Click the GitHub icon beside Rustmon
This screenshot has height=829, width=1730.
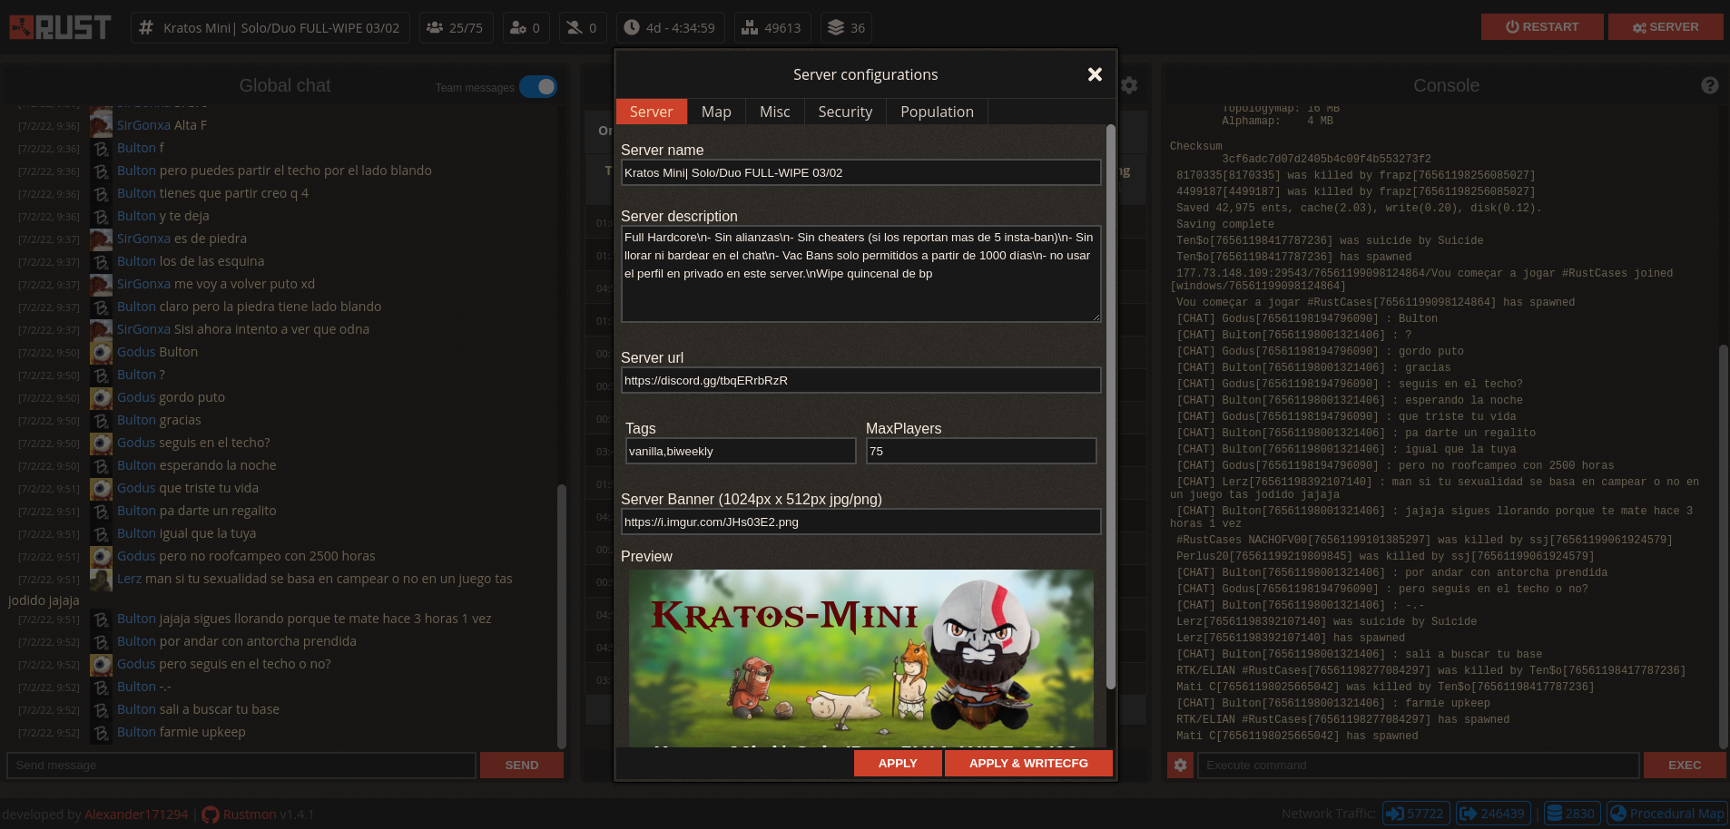click(x=211, y=814)
